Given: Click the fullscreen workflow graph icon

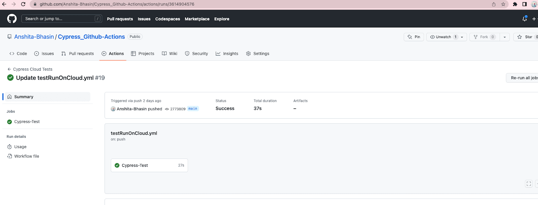Looking at the screenshot, I should click(529, 184).
